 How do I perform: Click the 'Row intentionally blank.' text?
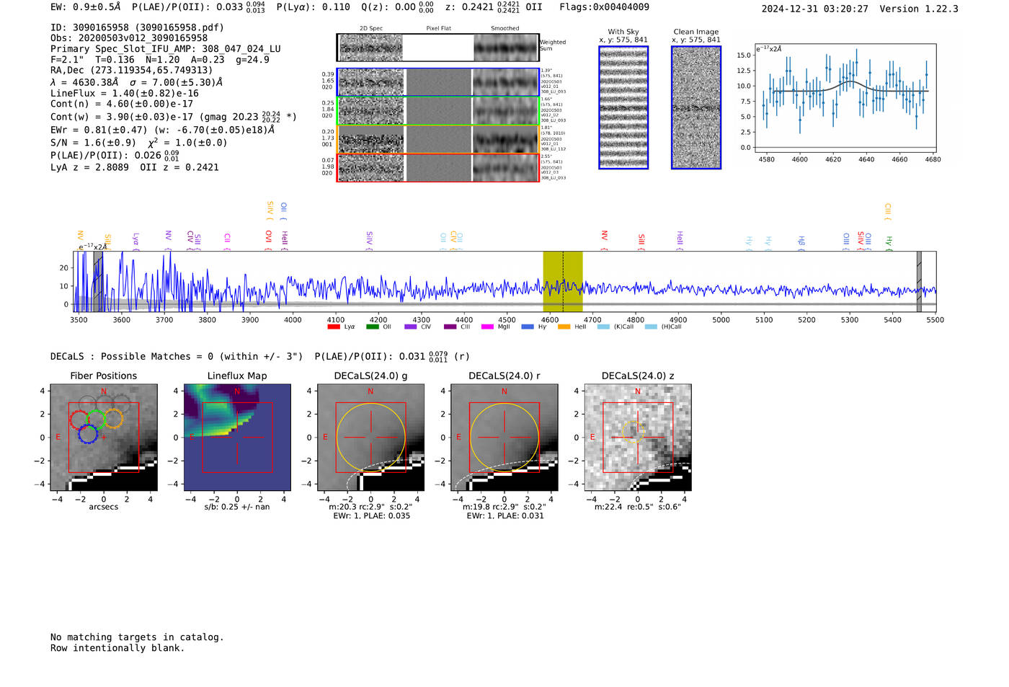(x=117, y=648)
